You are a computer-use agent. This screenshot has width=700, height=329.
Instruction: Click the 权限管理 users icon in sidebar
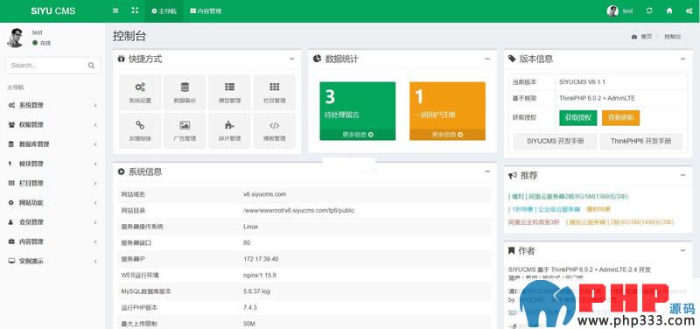(11, 124)
